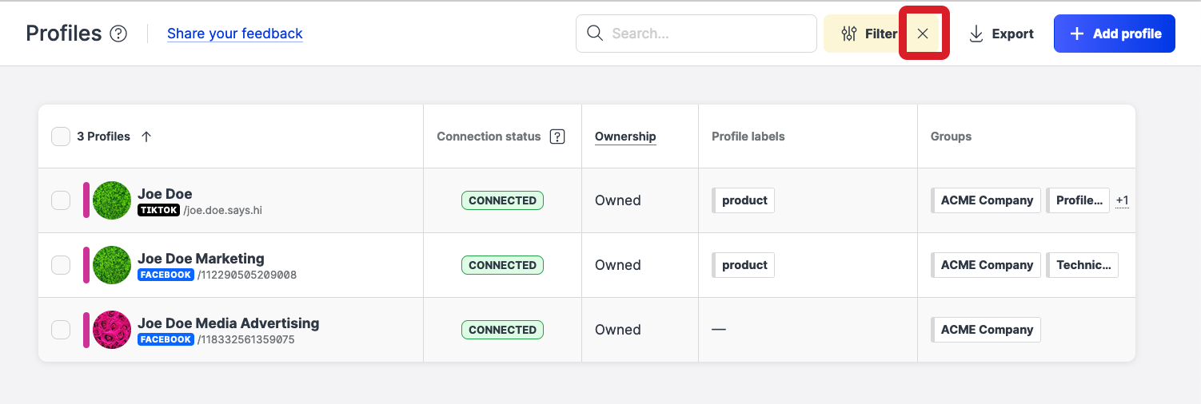This screenshot has width=1201, height=404.
Task: Tick the checkbox for Joe Doe
Action: click(x=61, y=200)
